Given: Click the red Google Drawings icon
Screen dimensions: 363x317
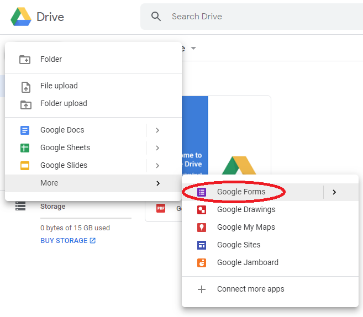Looking at the screenshot, I should click(202, 210).
